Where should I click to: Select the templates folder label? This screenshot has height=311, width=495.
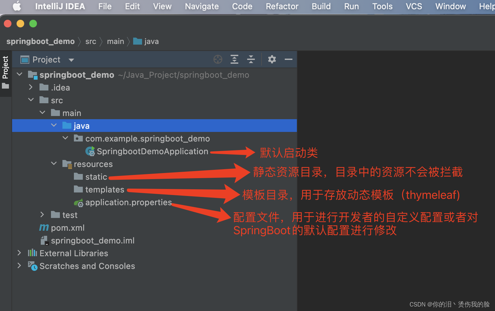pyautogui.click(x=104, y=190)
